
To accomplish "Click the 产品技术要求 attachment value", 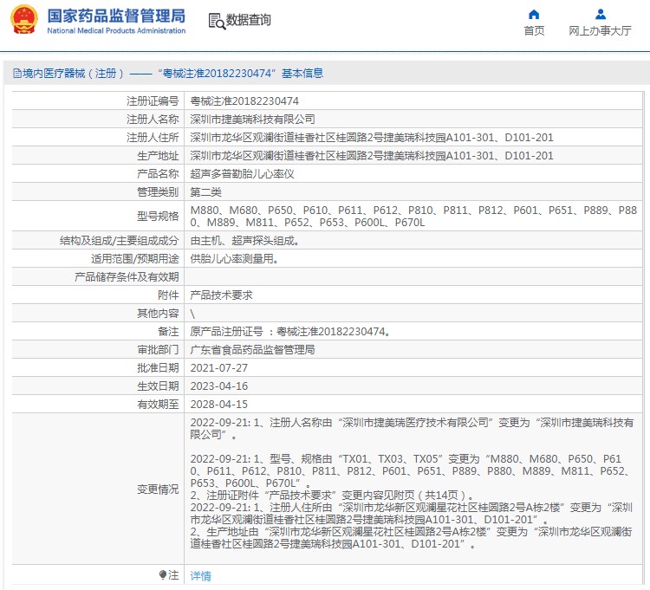I will 221,295.
